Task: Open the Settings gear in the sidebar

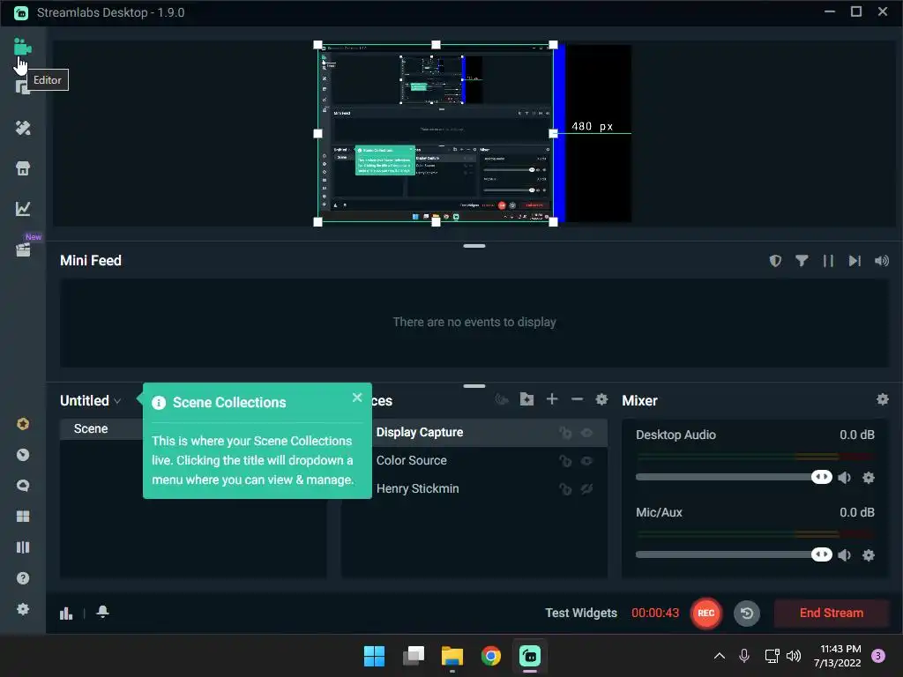Action: point(22,608)
